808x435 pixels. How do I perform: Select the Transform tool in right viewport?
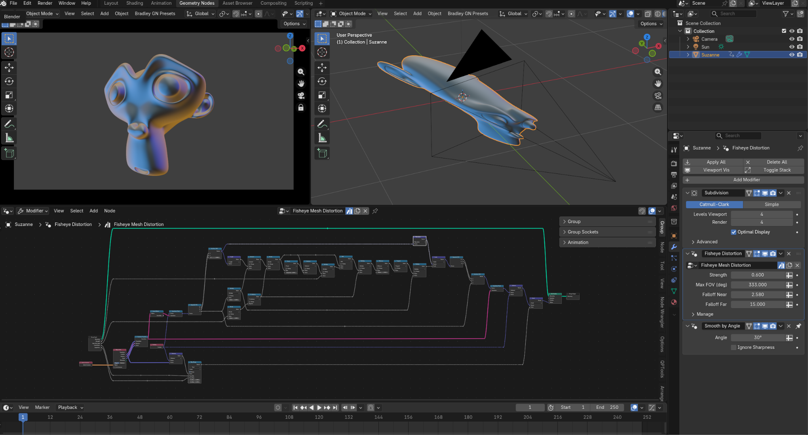pyautogui.click(x=322, y=108)
